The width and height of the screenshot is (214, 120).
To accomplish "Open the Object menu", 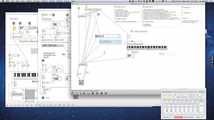I will click(29, 1).
